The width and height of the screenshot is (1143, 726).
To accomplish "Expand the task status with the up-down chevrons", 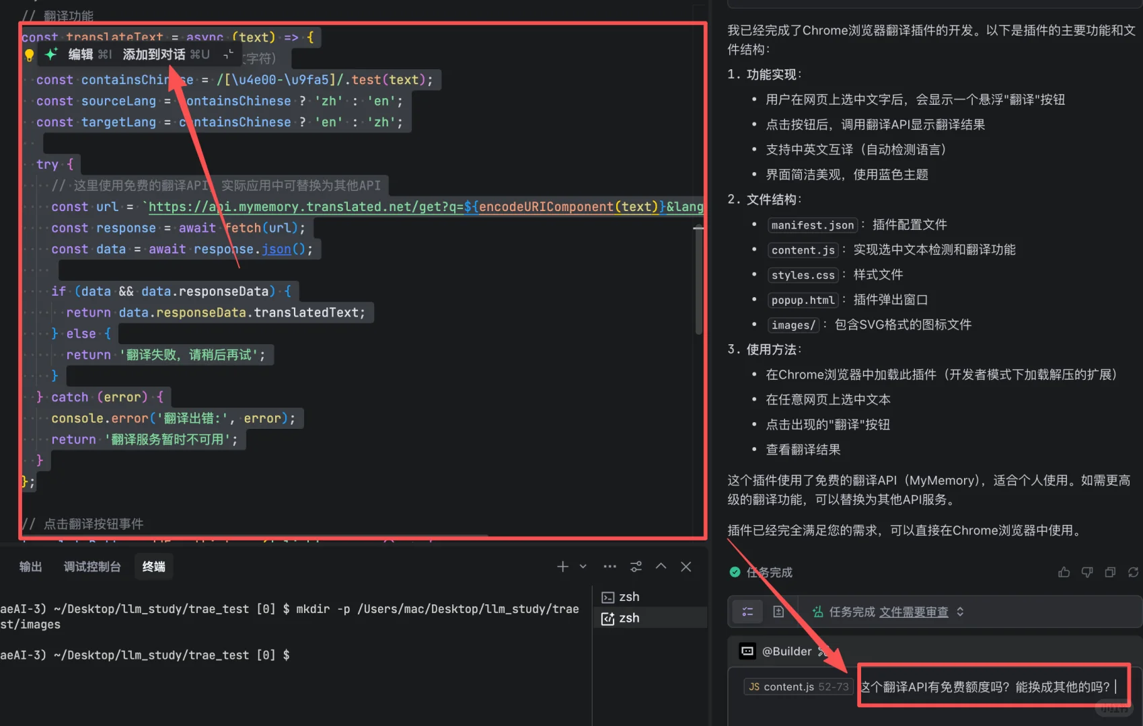I will click(x=960, y=612).
